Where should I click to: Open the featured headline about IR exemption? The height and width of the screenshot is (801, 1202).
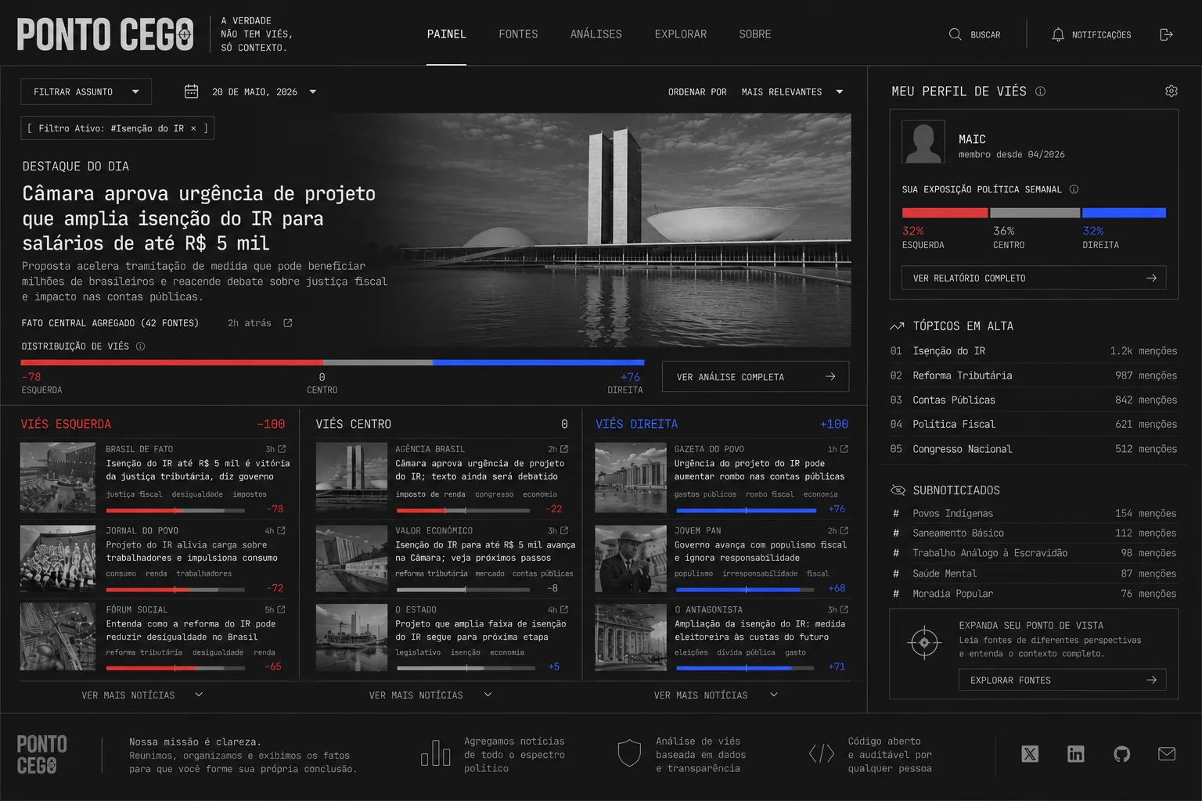199,218
